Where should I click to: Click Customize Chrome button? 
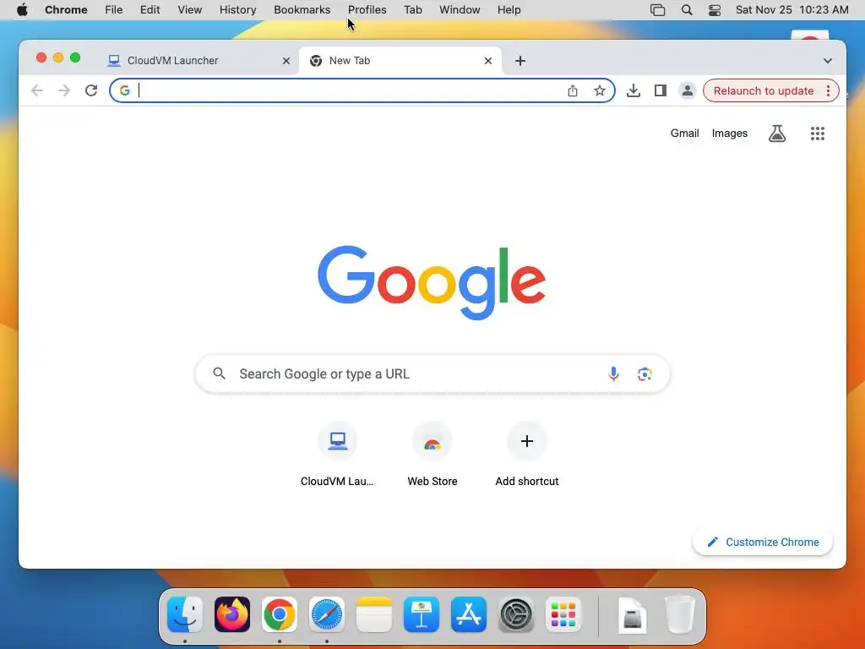763,542
